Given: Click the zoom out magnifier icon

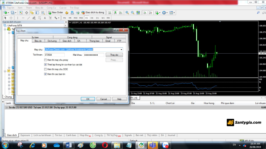Looking at the screenshot, I should click(x=132, y=12).
